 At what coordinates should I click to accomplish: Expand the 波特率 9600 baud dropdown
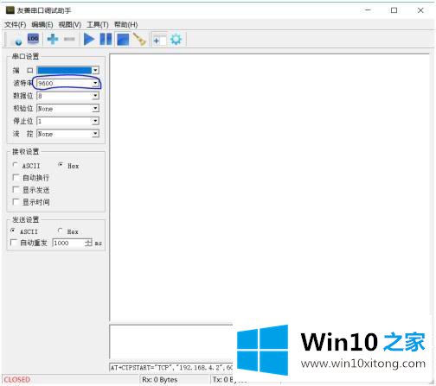pyautogui.click(x=95, y=83)
